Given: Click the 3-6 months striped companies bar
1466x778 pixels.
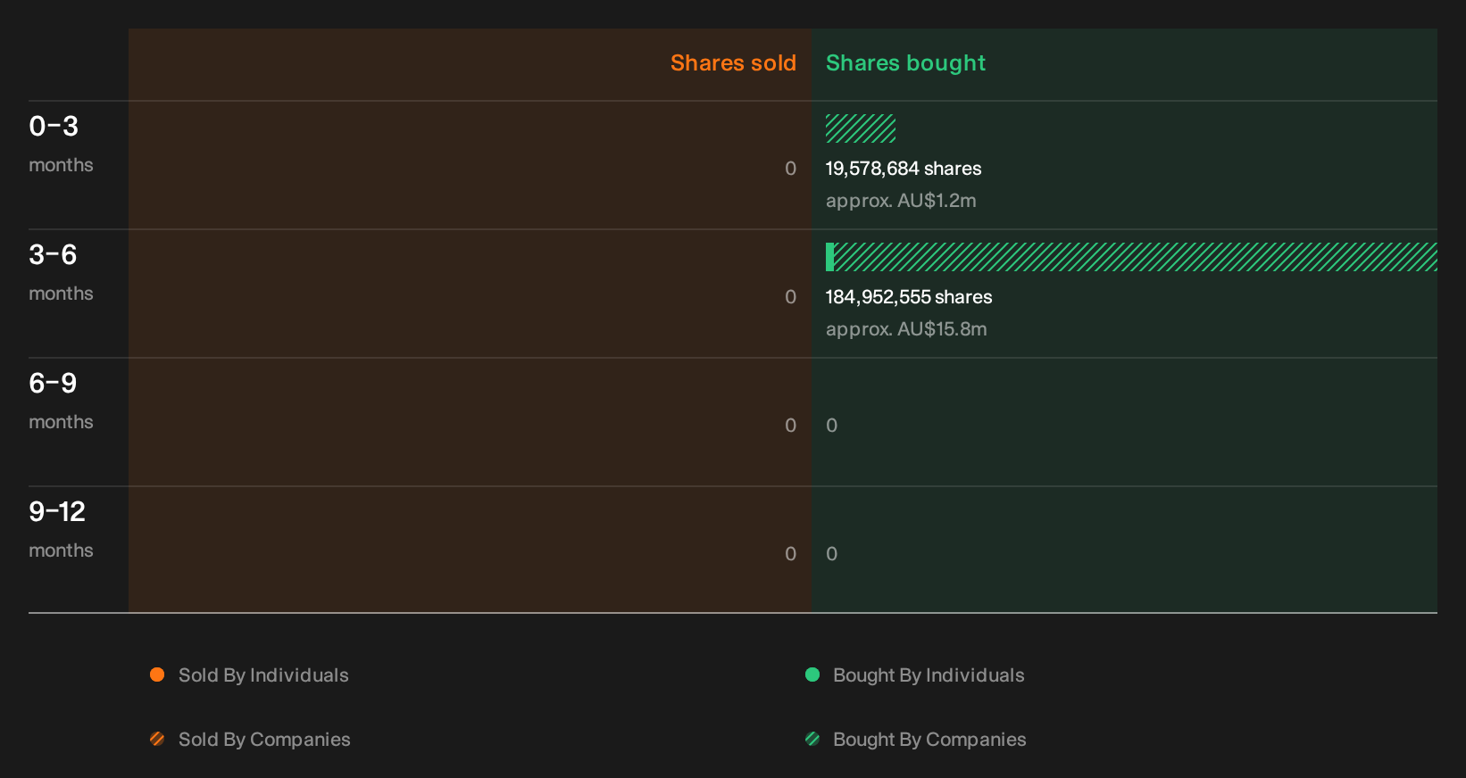Looking at the screenshot, I should 1136,257.
